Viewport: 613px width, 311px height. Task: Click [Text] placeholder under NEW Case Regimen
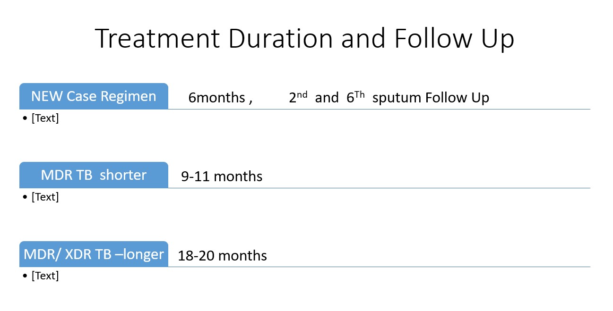click(45, 118)
